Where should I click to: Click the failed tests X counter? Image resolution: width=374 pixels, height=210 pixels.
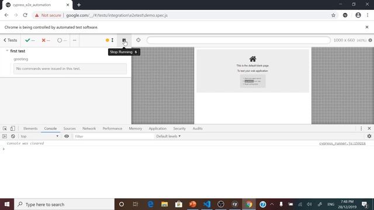46,40
